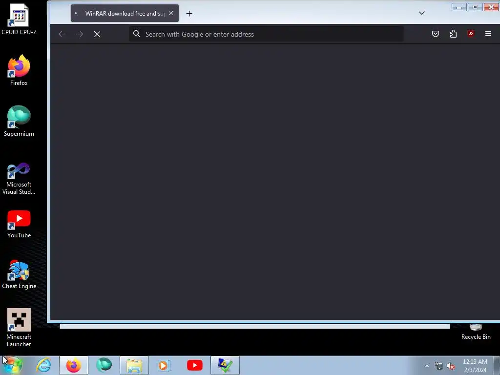Open the Extensions puzzle icon

[453, 34]
